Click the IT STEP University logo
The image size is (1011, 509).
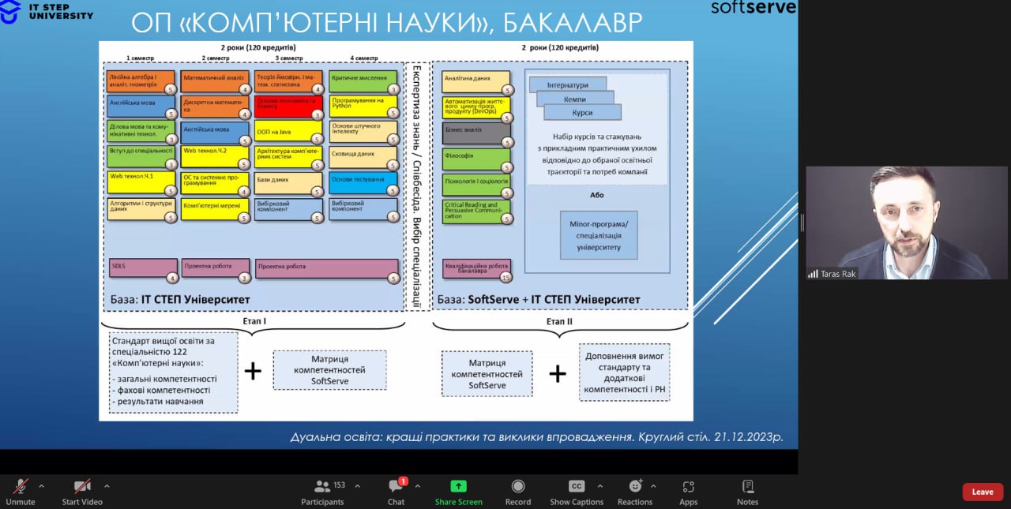tap(47, 11)
